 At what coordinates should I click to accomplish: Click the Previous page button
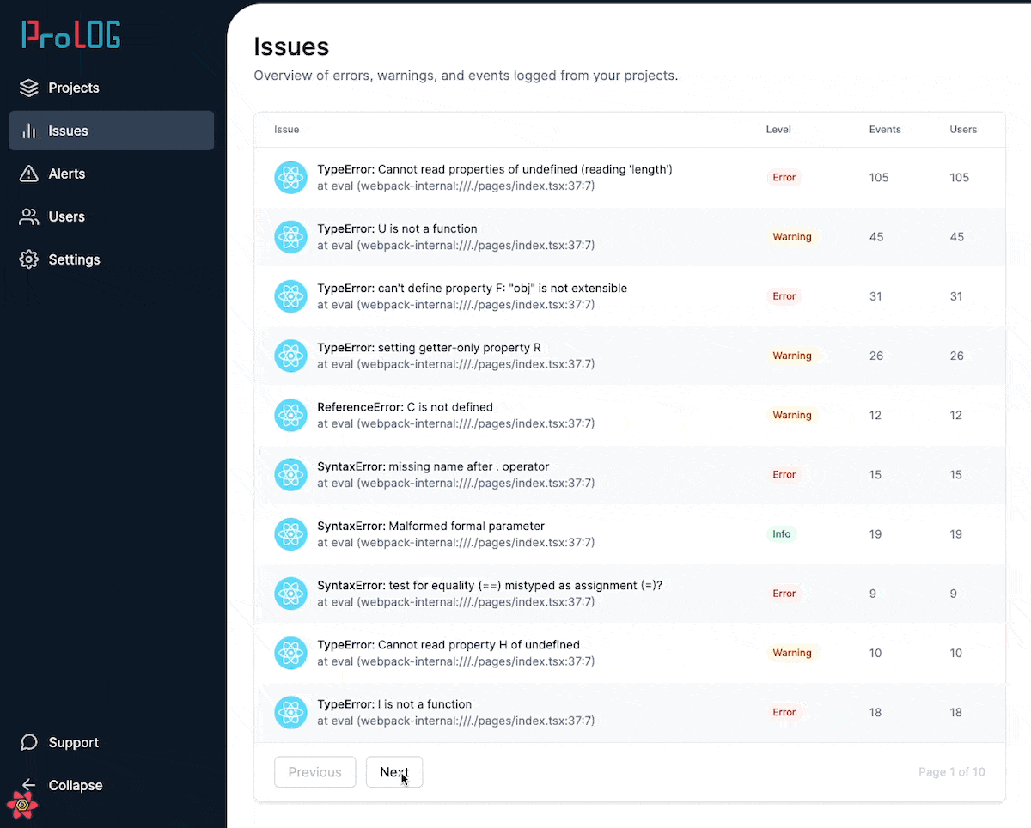coord(314,772)
